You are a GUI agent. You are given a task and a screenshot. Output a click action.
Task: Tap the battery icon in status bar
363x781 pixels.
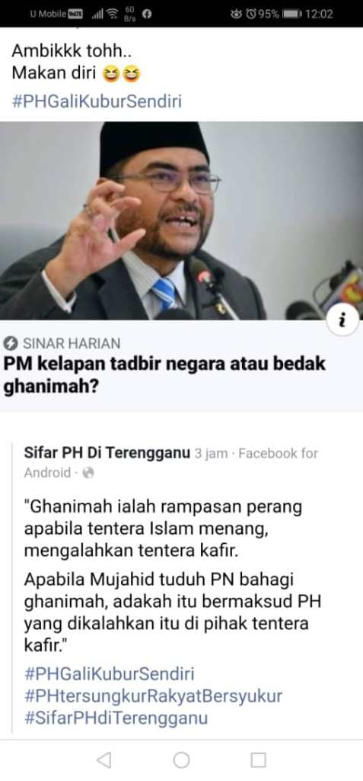click(292, 14)
